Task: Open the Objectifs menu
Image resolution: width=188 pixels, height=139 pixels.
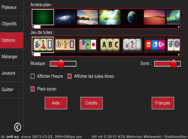Action: 12,24
